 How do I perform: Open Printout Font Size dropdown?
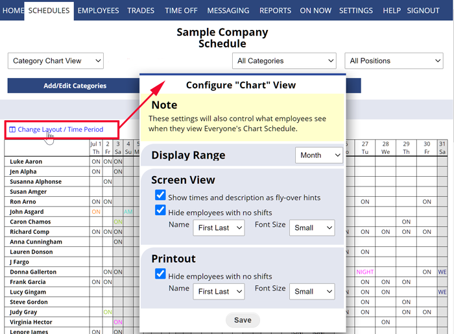(312, 291)
